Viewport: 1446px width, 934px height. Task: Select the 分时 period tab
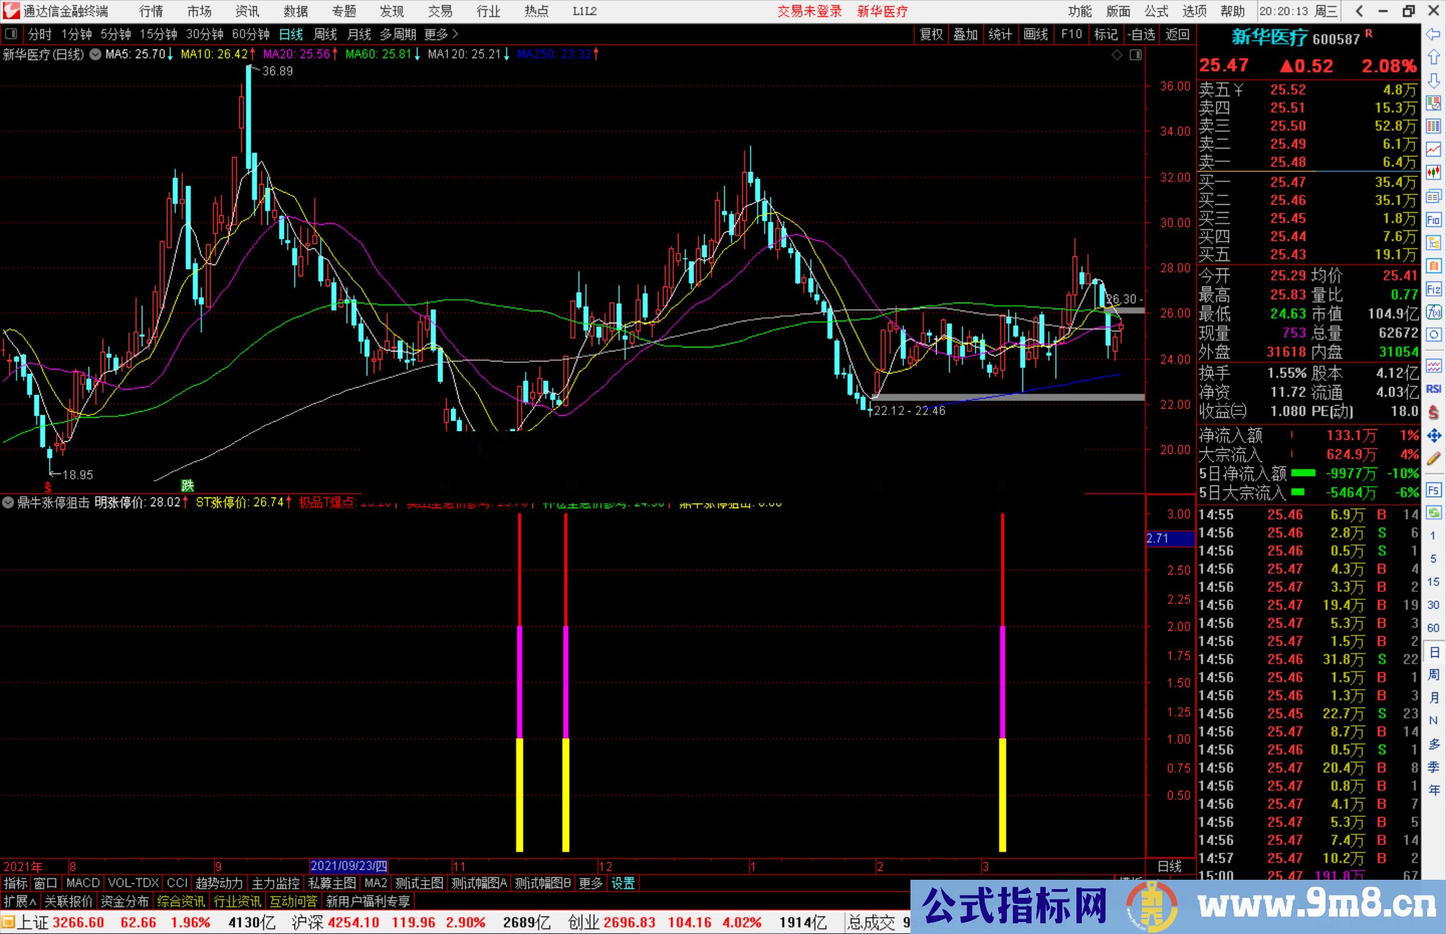tap(40, 34)
